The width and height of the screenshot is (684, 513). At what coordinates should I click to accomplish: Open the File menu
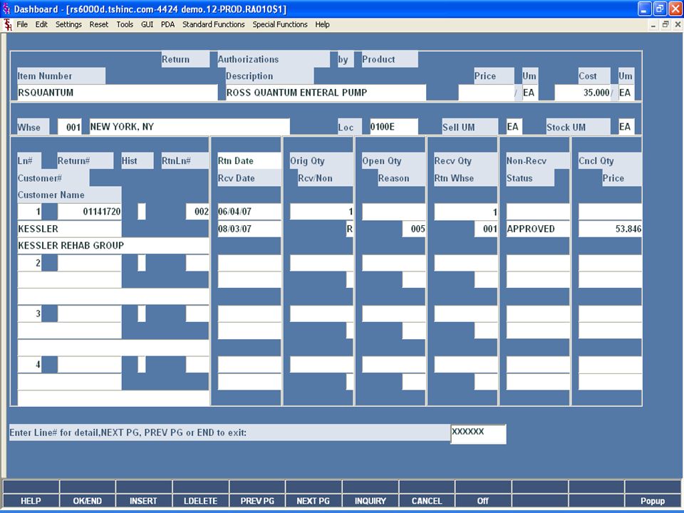click(x=22, y=24)
